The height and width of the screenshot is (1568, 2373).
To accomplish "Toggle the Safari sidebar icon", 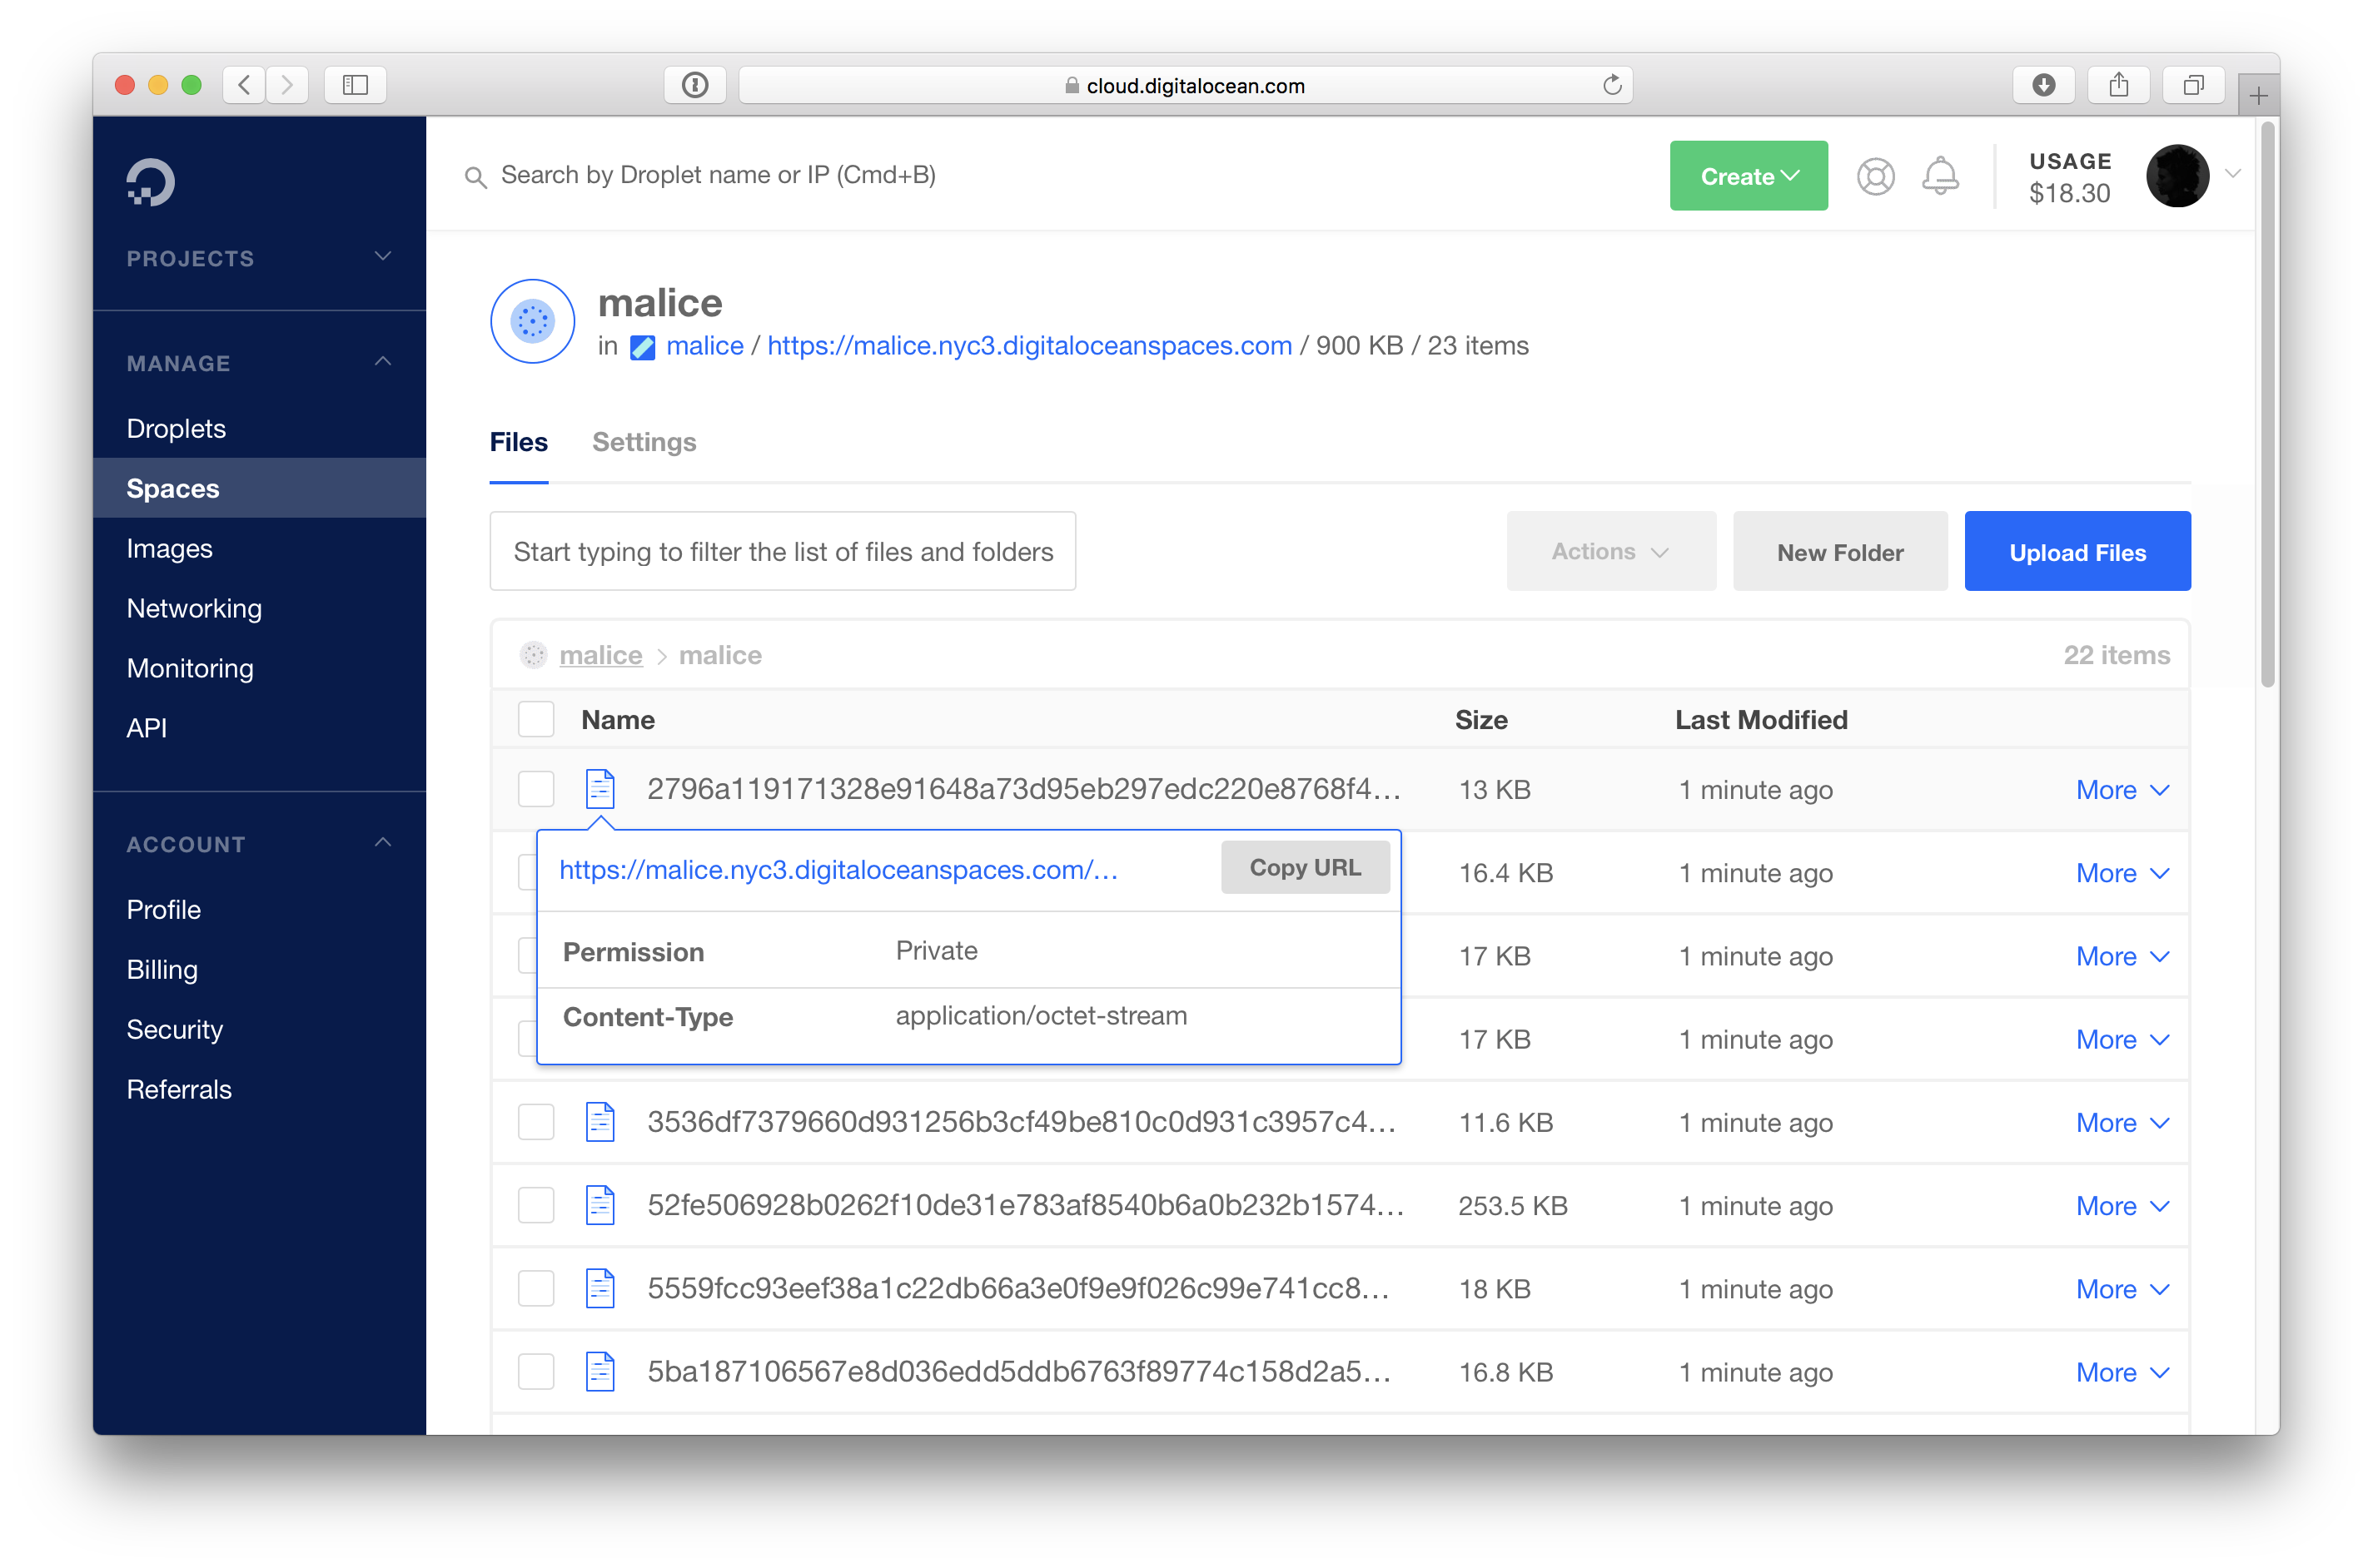I will click(x=356, y=85).
